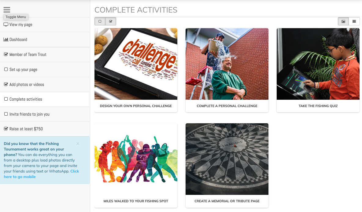Dismiss the mobile tip with the X
Screen dimensions: 362x212
tap(78, 144)
